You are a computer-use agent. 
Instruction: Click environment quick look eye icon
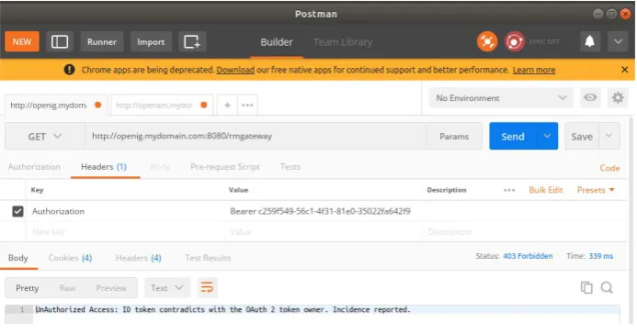(590, 97)
